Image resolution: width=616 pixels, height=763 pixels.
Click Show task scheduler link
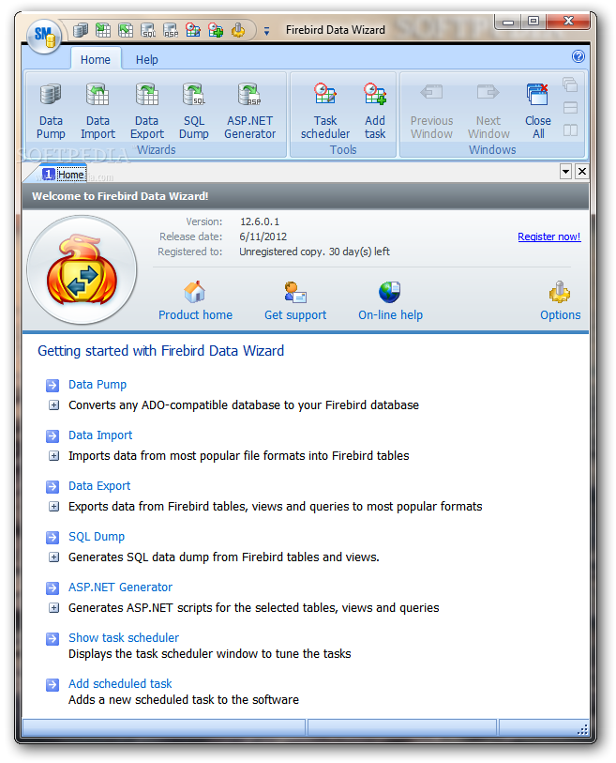tap(124, 637)
